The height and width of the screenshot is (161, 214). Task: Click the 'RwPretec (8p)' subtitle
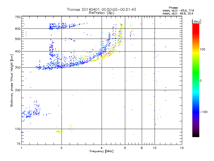[x=101, y=13]
